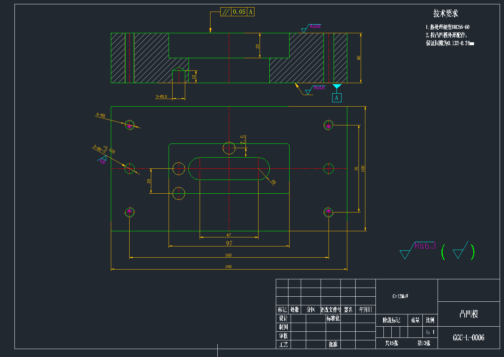Screen dimensions: 504x357
Task: Click the "160" hole spacing dimension
Action: (x=229, y=255)
